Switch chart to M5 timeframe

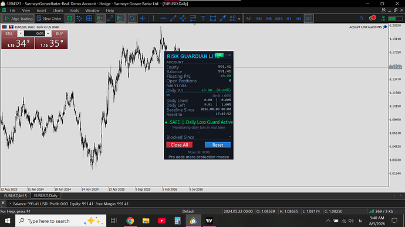[x=269, y=19]
